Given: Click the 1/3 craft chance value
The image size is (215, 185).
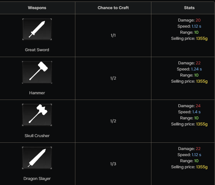Looking at the screenshot, I should click(113, 164).
